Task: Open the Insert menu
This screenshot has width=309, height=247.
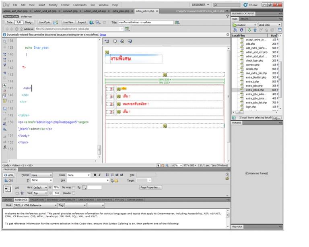Action: tap(41, 5)
